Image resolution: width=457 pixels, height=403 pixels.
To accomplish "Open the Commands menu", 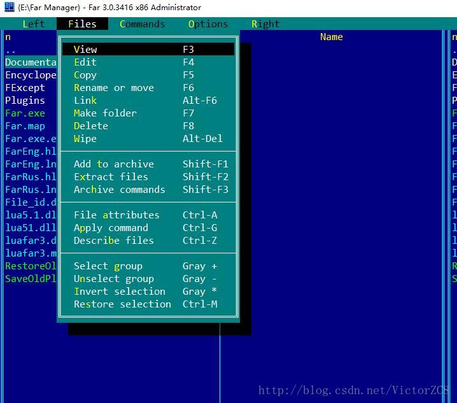I will 142,24.
